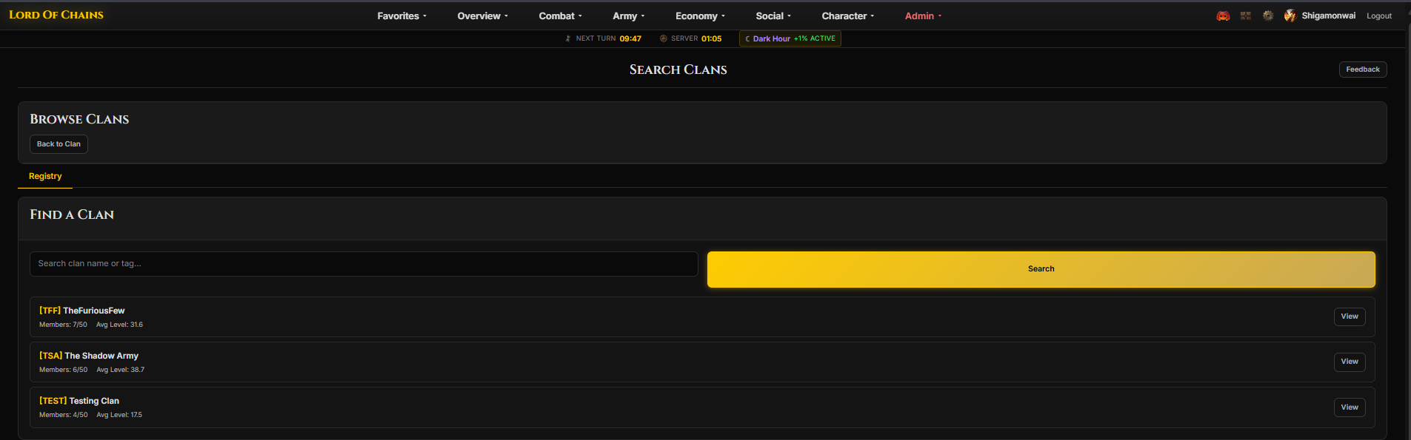Go back with Back to Clan button
Screen dimensions: 1411x440
59,144
